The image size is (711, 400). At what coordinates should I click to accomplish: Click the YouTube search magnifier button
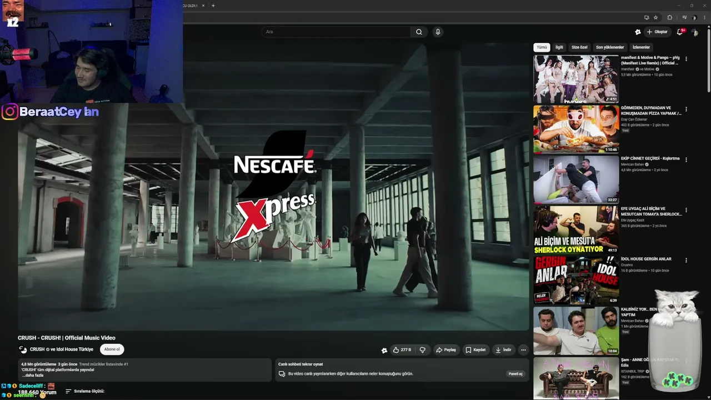click(x=419, y=32)
